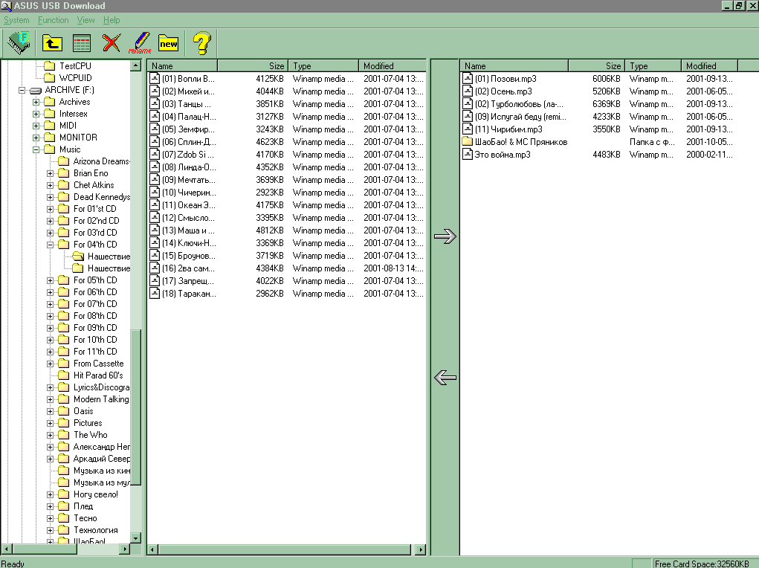Viewport: 759px width, 568px height.
Task: Collapse the Music folder tree node
Action: point(36,149)
